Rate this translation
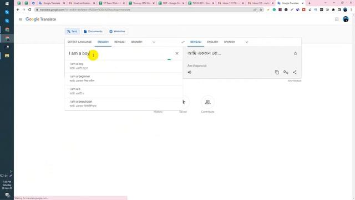 coord(286,72)
